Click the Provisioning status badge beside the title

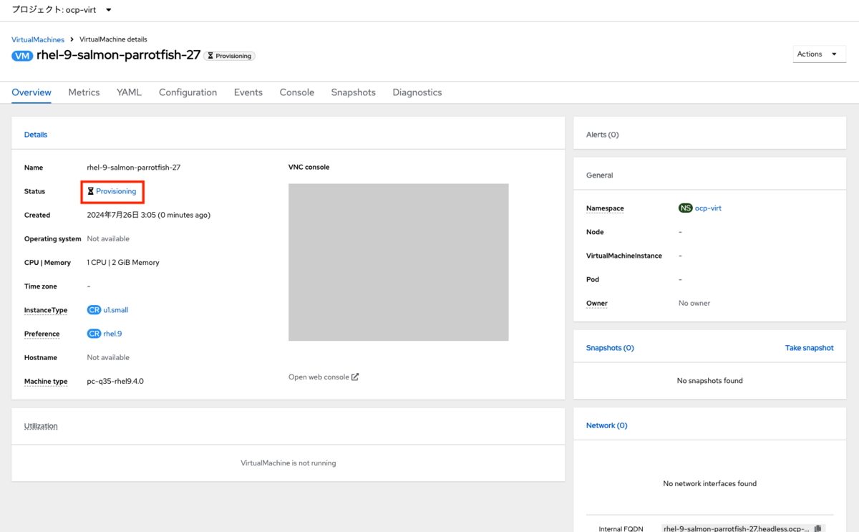[x=229, y=56]
